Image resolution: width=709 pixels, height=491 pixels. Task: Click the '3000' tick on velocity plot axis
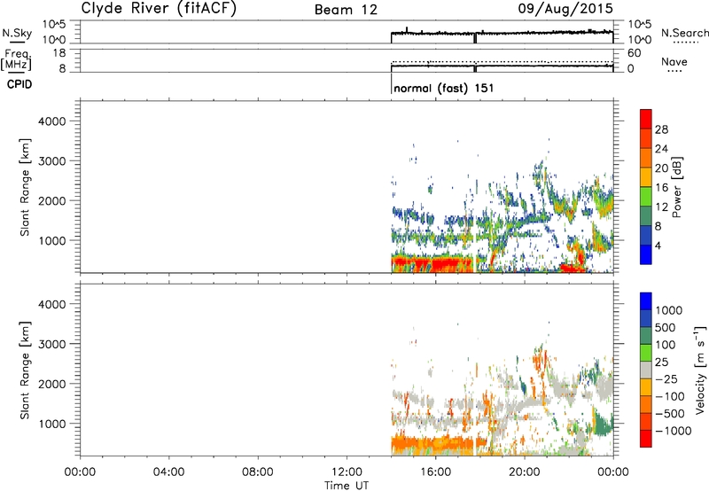point(52,344)
